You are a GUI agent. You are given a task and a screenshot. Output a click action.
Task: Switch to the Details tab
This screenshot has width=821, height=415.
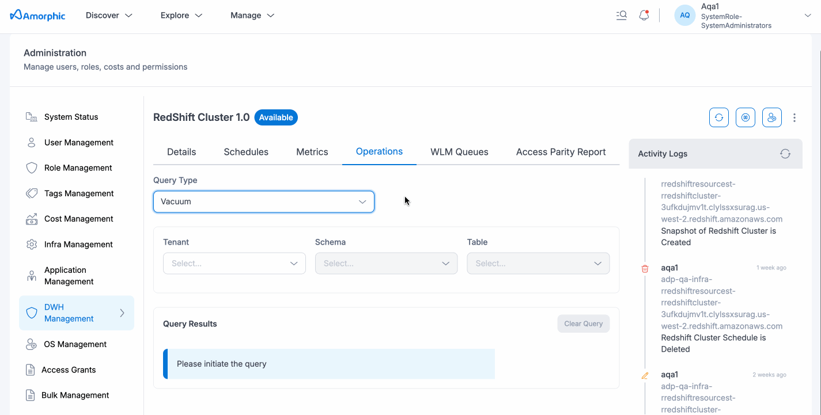tap(181, 152)
